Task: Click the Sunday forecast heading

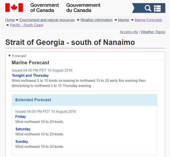Action: [x=22, y=142]
